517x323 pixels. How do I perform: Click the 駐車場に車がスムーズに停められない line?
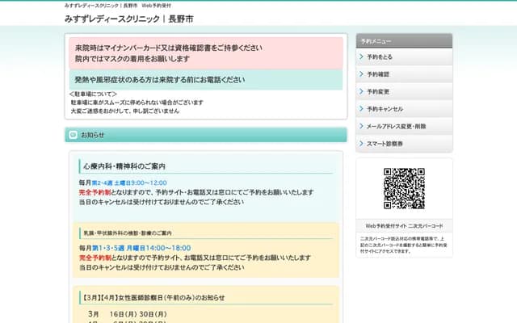tap(137, 103)
